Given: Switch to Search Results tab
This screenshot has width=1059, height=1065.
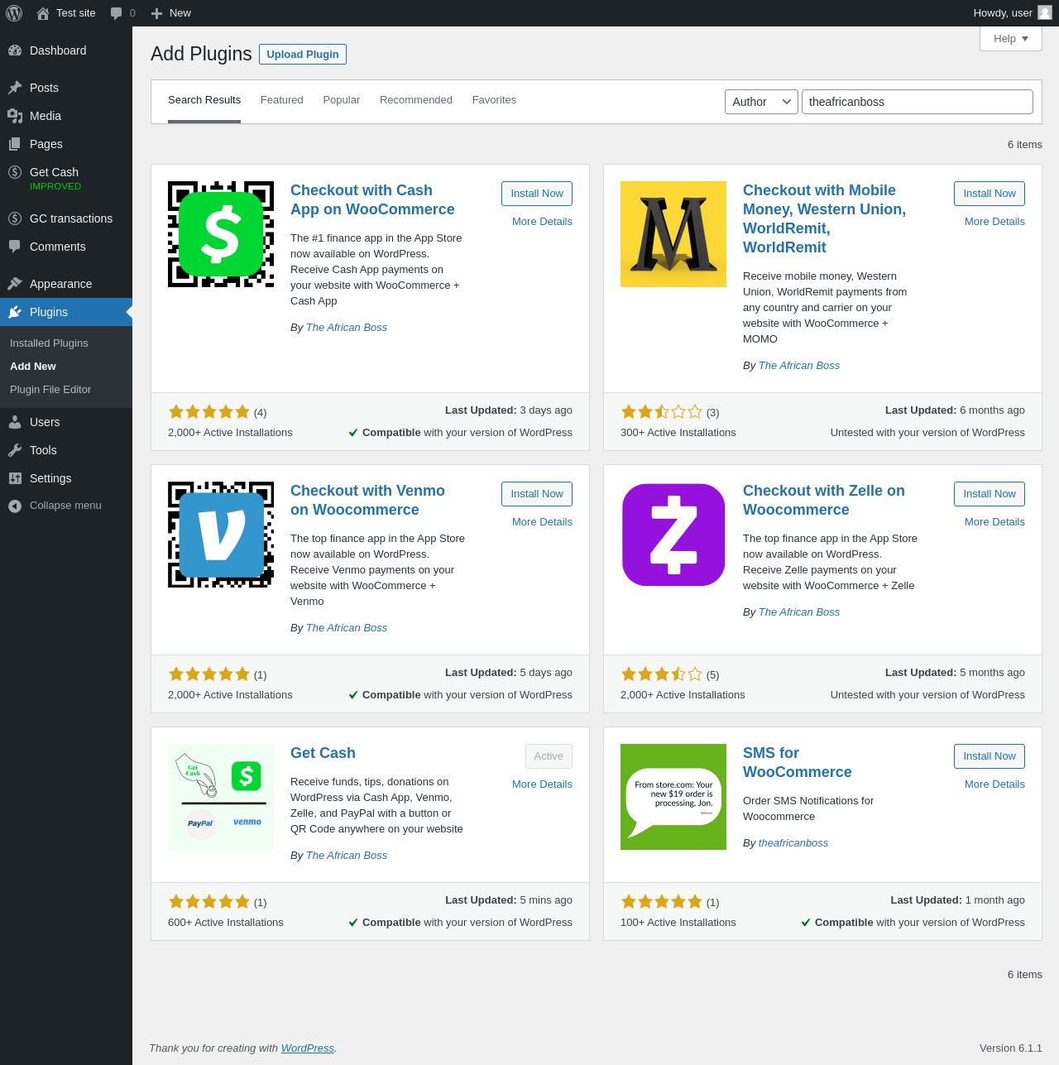Looking at the screenshot, I should (x=204, y=100).
